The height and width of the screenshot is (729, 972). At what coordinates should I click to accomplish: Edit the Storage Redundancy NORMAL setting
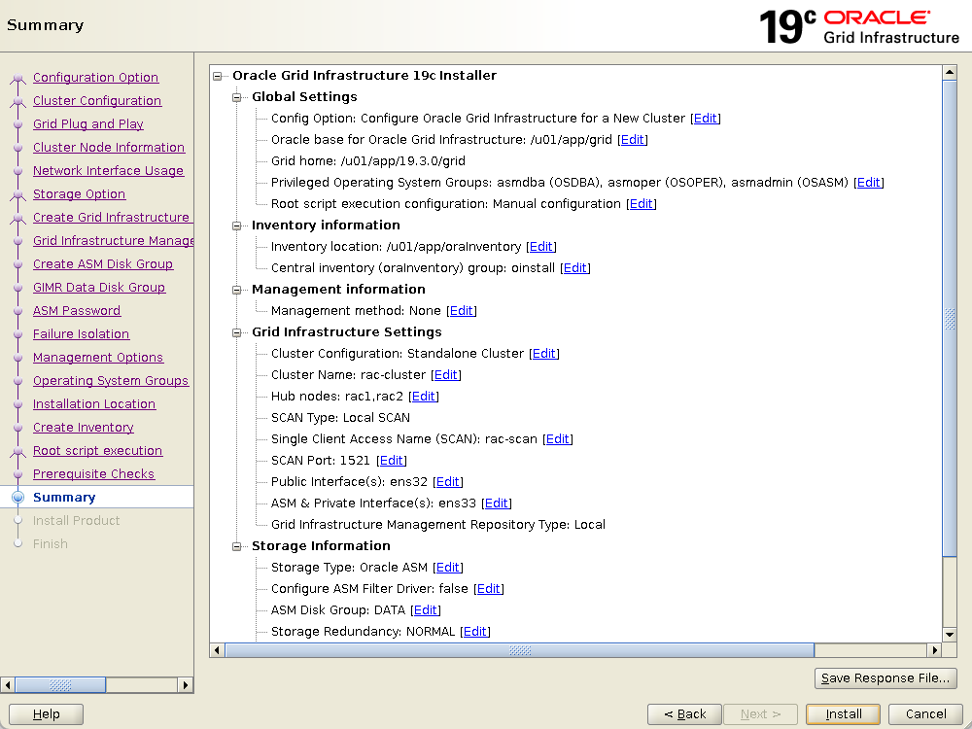click(x=475, y=632)
